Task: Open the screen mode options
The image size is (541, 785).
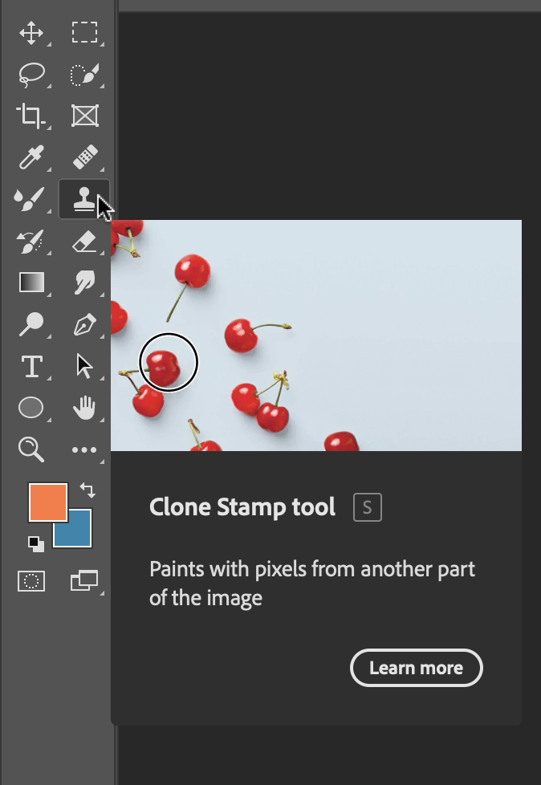Action: tap(84, 581)
